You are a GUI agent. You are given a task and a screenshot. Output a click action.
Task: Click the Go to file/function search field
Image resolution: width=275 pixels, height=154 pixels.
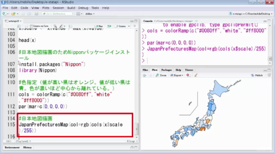pyautogui.click(x=57, y=14)
